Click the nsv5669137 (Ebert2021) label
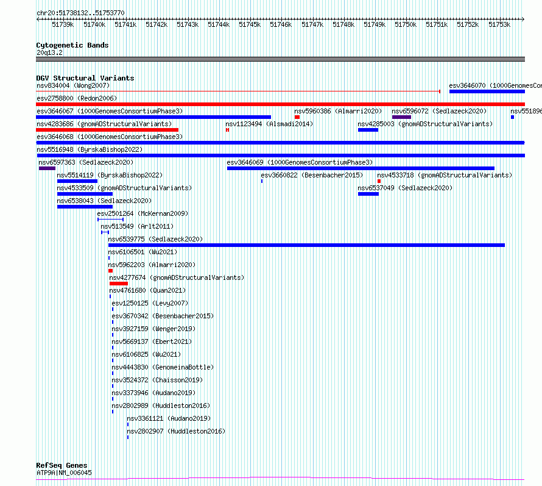Screen dimensions: 542x486 152,341
